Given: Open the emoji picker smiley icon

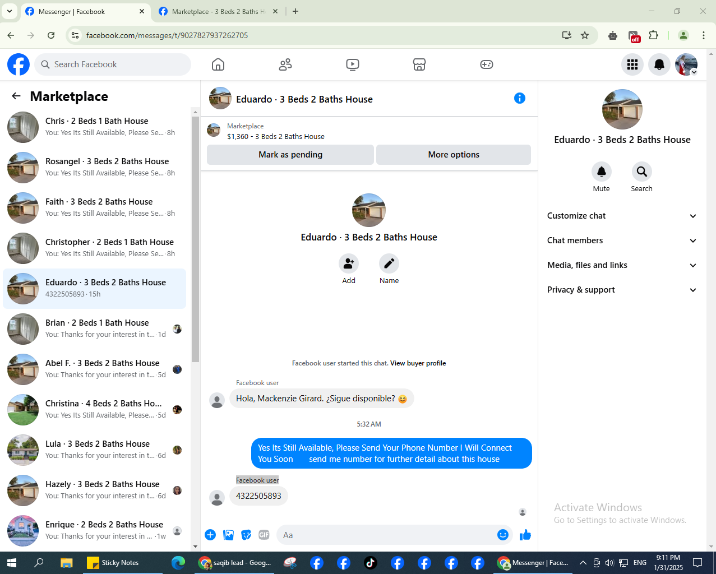Looking at the screenshot, I should [503, 535].
